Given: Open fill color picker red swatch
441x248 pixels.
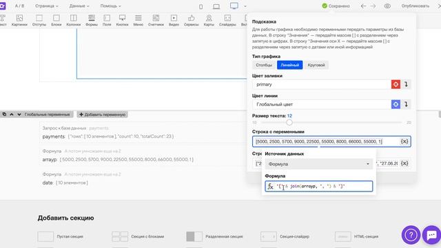Looking at the screenshot, I should coord(396,84).
